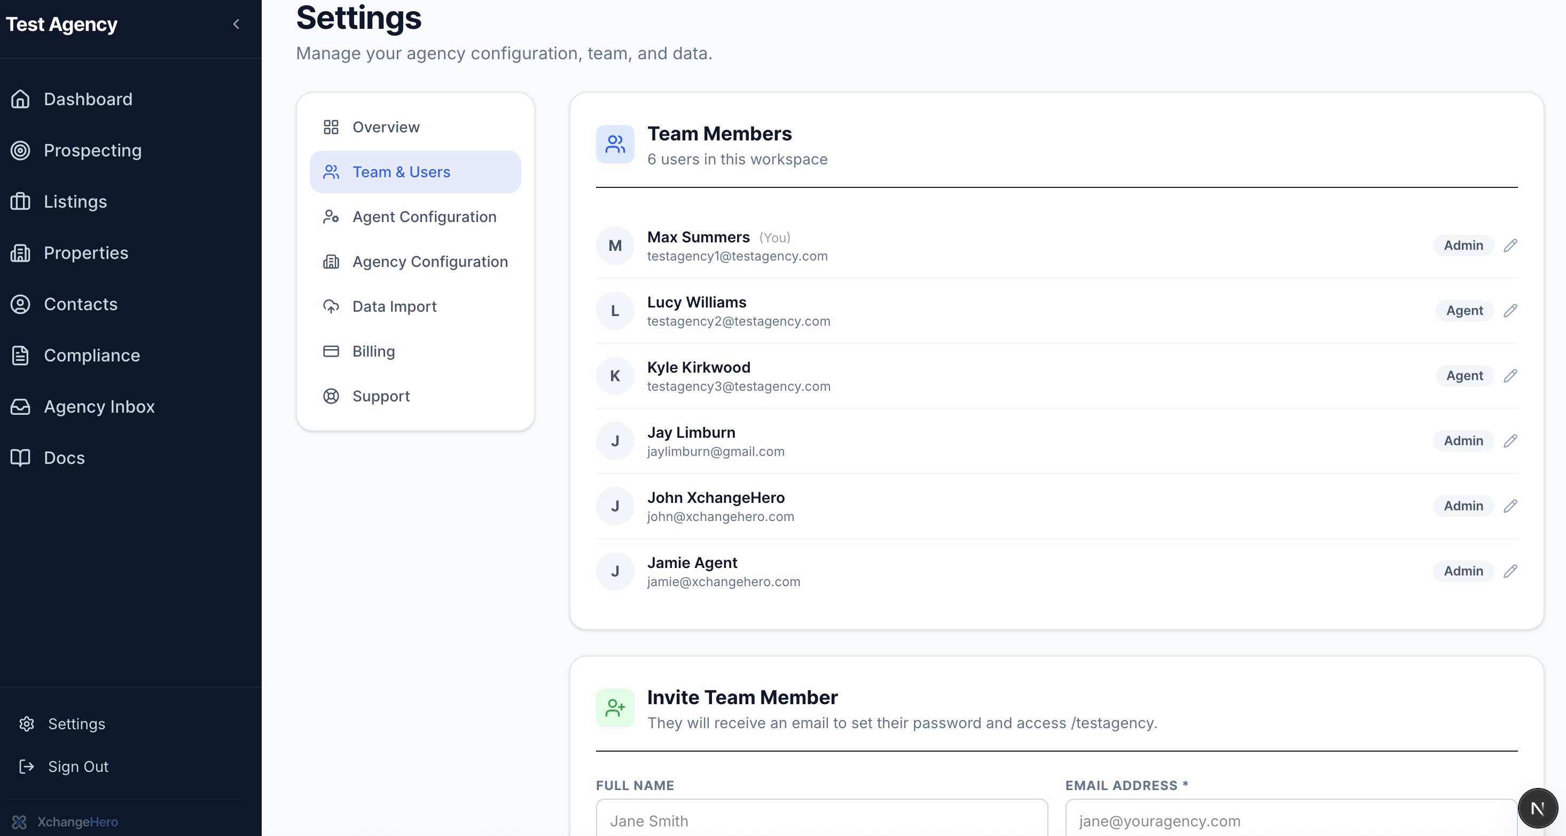Image resolution: width=1566 pixels, height=836 pixels.
Task: Click Sign Out in the sidebar
Action: coord(79,766)
